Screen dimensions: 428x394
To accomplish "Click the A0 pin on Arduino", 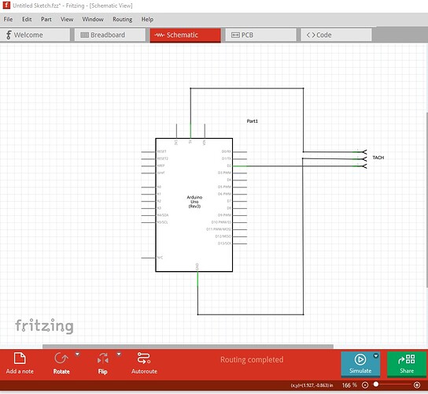I will point(148,187).
